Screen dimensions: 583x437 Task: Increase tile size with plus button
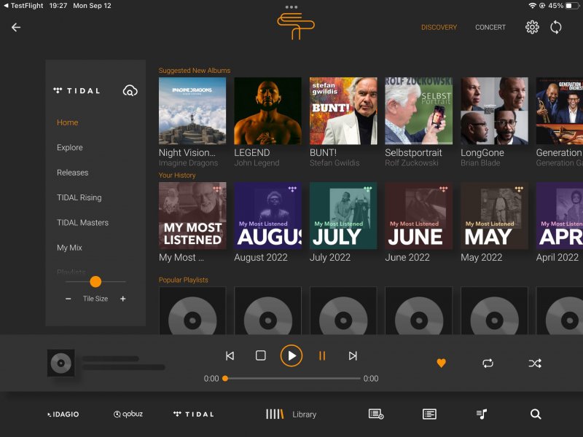(122, 299)
